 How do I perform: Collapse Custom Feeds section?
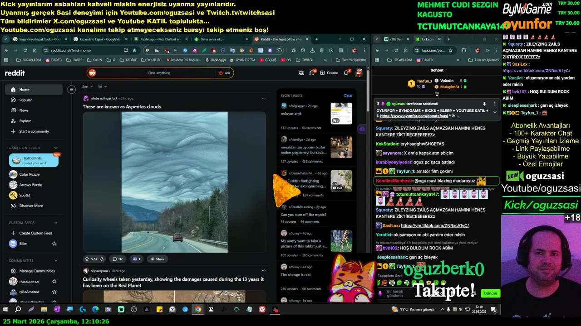56,223
